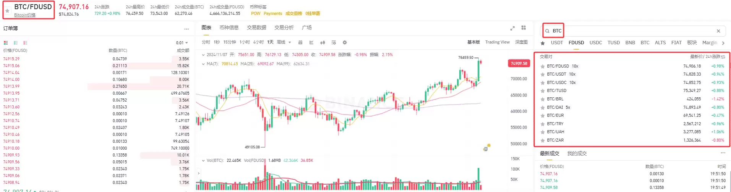
Task: Open the 0.01 price precision dropdown
Action: 182,43
